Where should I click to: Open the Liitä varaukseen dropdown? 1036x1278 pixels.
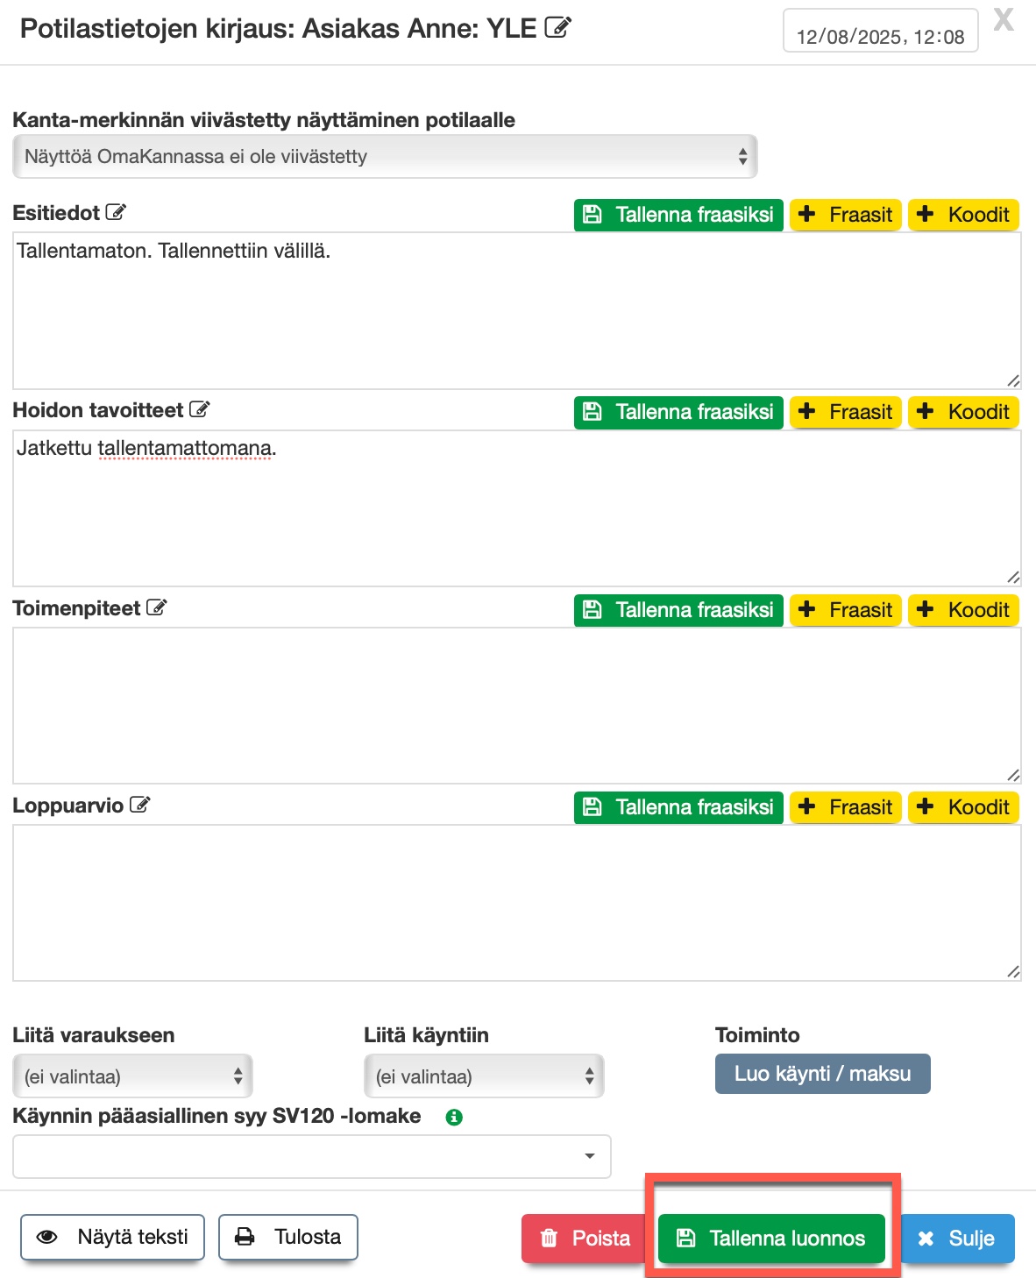pyautogui.click(x=132, y=1076)
